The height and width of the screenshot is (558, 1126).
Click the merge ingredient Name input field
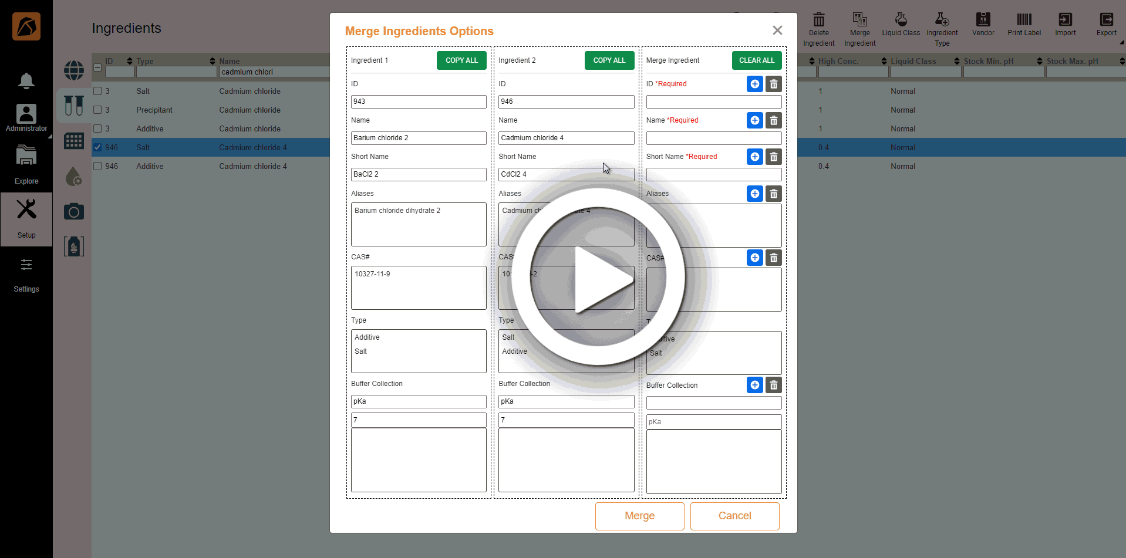[x=713, y=138]
